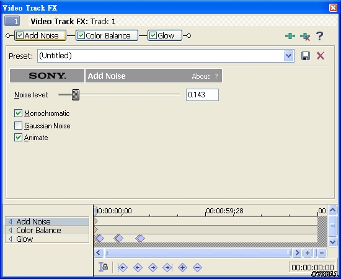Click the Color Balance initial keyframe marker

click(x=95, y=229)
